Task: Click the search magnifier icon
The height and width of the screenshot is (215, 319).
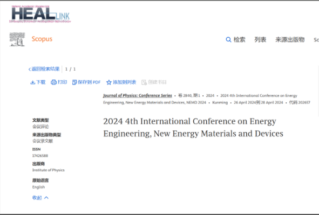Action: click(x=228, y=39)
